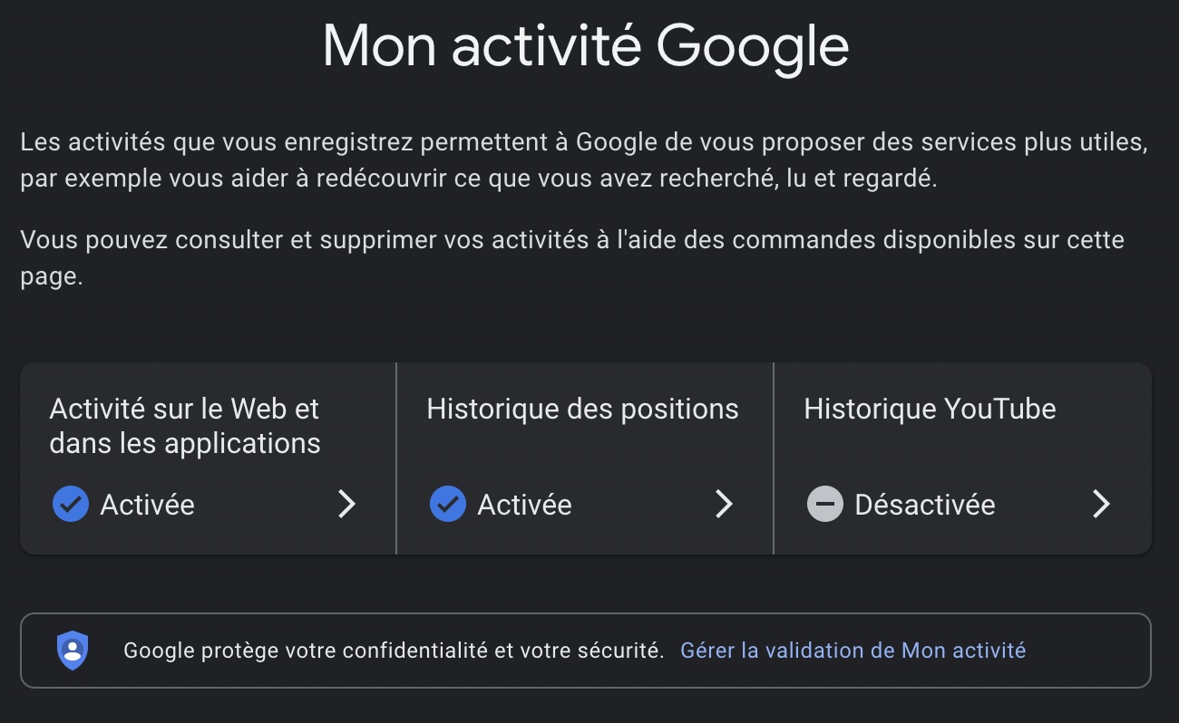
Task: Click the 'Mon activité Google' page heading
Action: click(x=586, y=47)
